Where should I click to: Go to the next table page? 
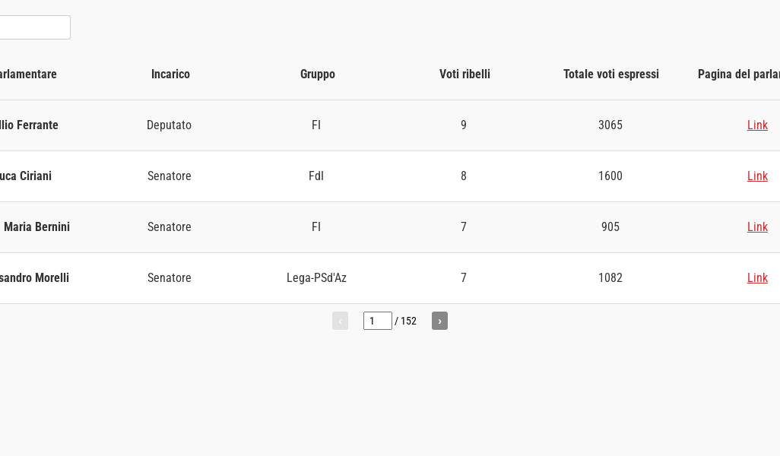point(439,321)
